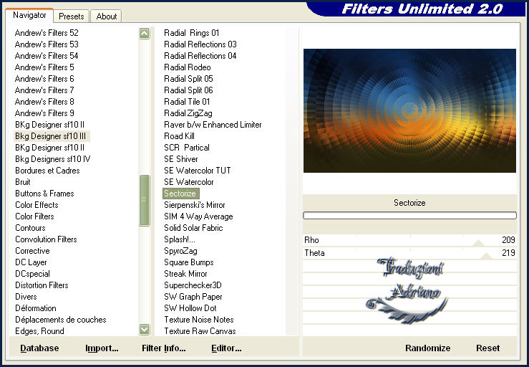Choose the Corrective category
The width and height of the screenshot is (529, 367).
tap(32, 251)
